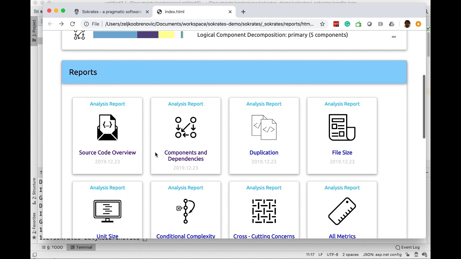Open the All Metrics ruler icon
Viewport: 461px width, 259px height.
tap(342, 211)
